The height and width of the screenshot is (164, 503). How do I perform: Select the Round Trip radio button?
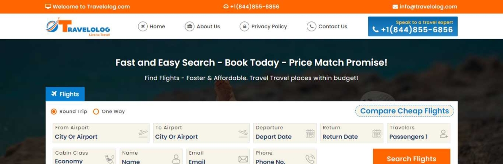[x=54, y=112]
